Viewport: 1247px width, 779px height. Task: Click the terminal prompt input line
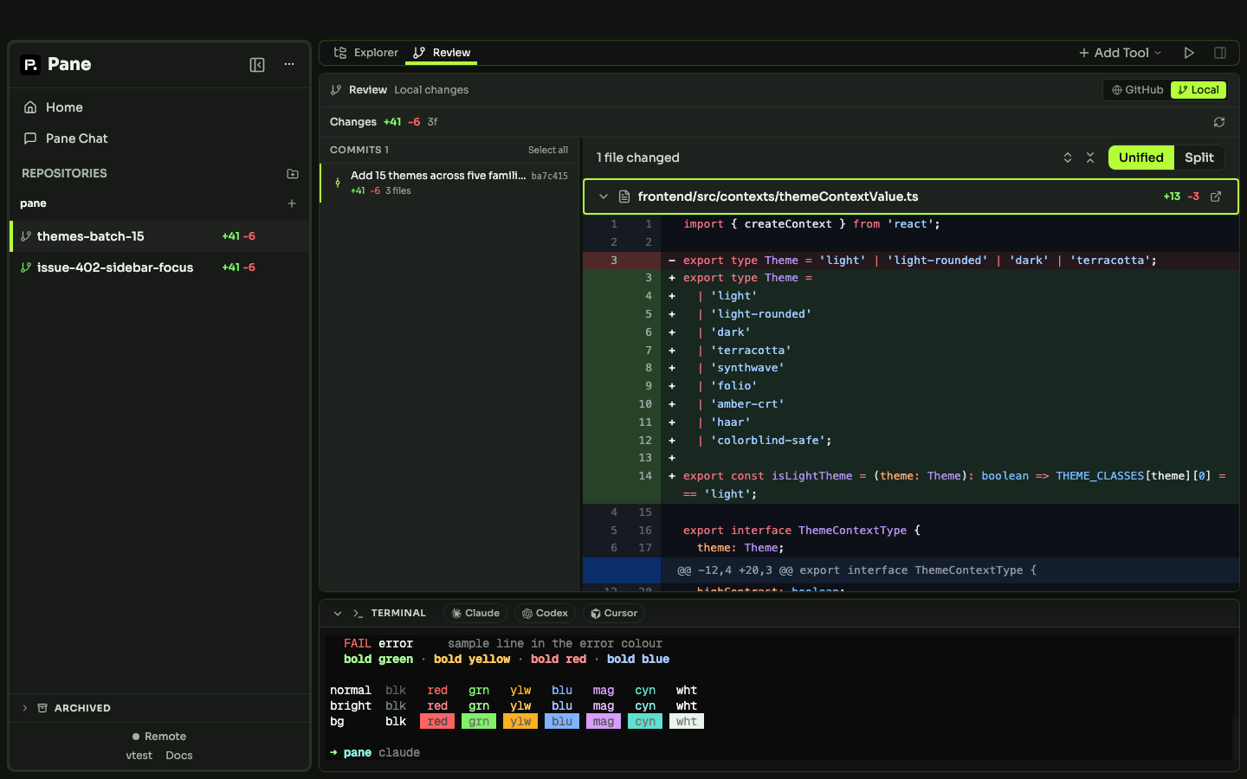pos(779,753)
